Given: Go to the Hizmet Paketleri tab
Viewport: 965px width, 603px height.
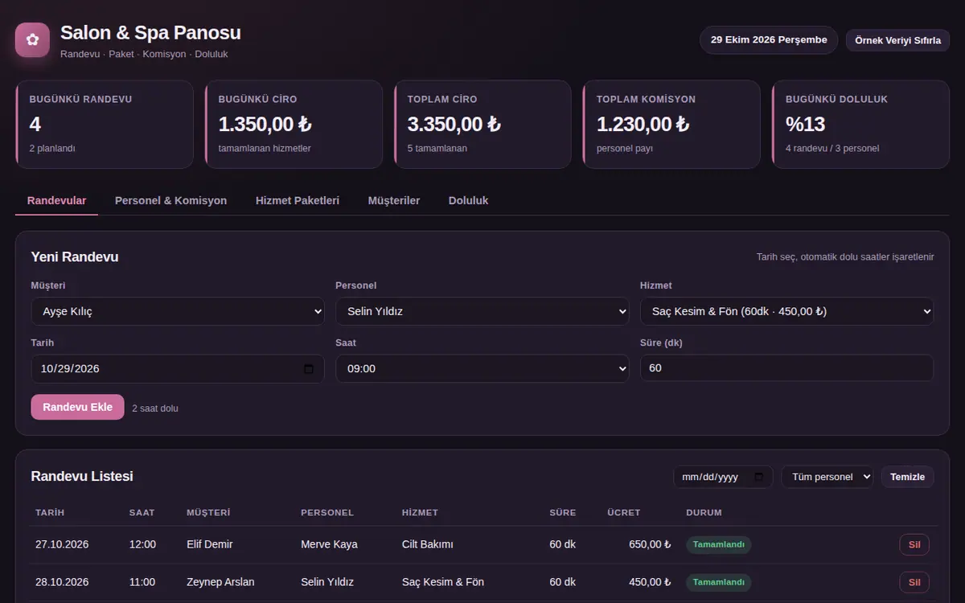Looking at the screenshot, I should coord(298,200).
